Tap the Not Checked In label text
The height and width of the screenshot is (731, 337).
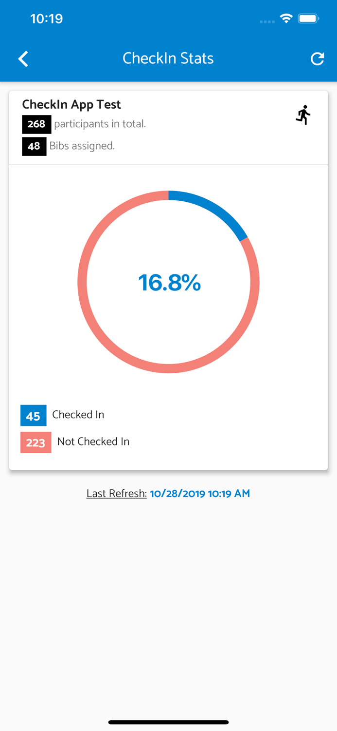(x=93, y=442)
